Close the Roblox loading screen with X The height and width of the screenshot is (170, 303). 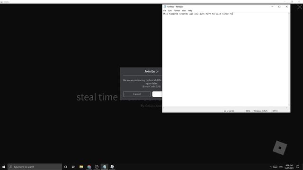pos(300,8)
